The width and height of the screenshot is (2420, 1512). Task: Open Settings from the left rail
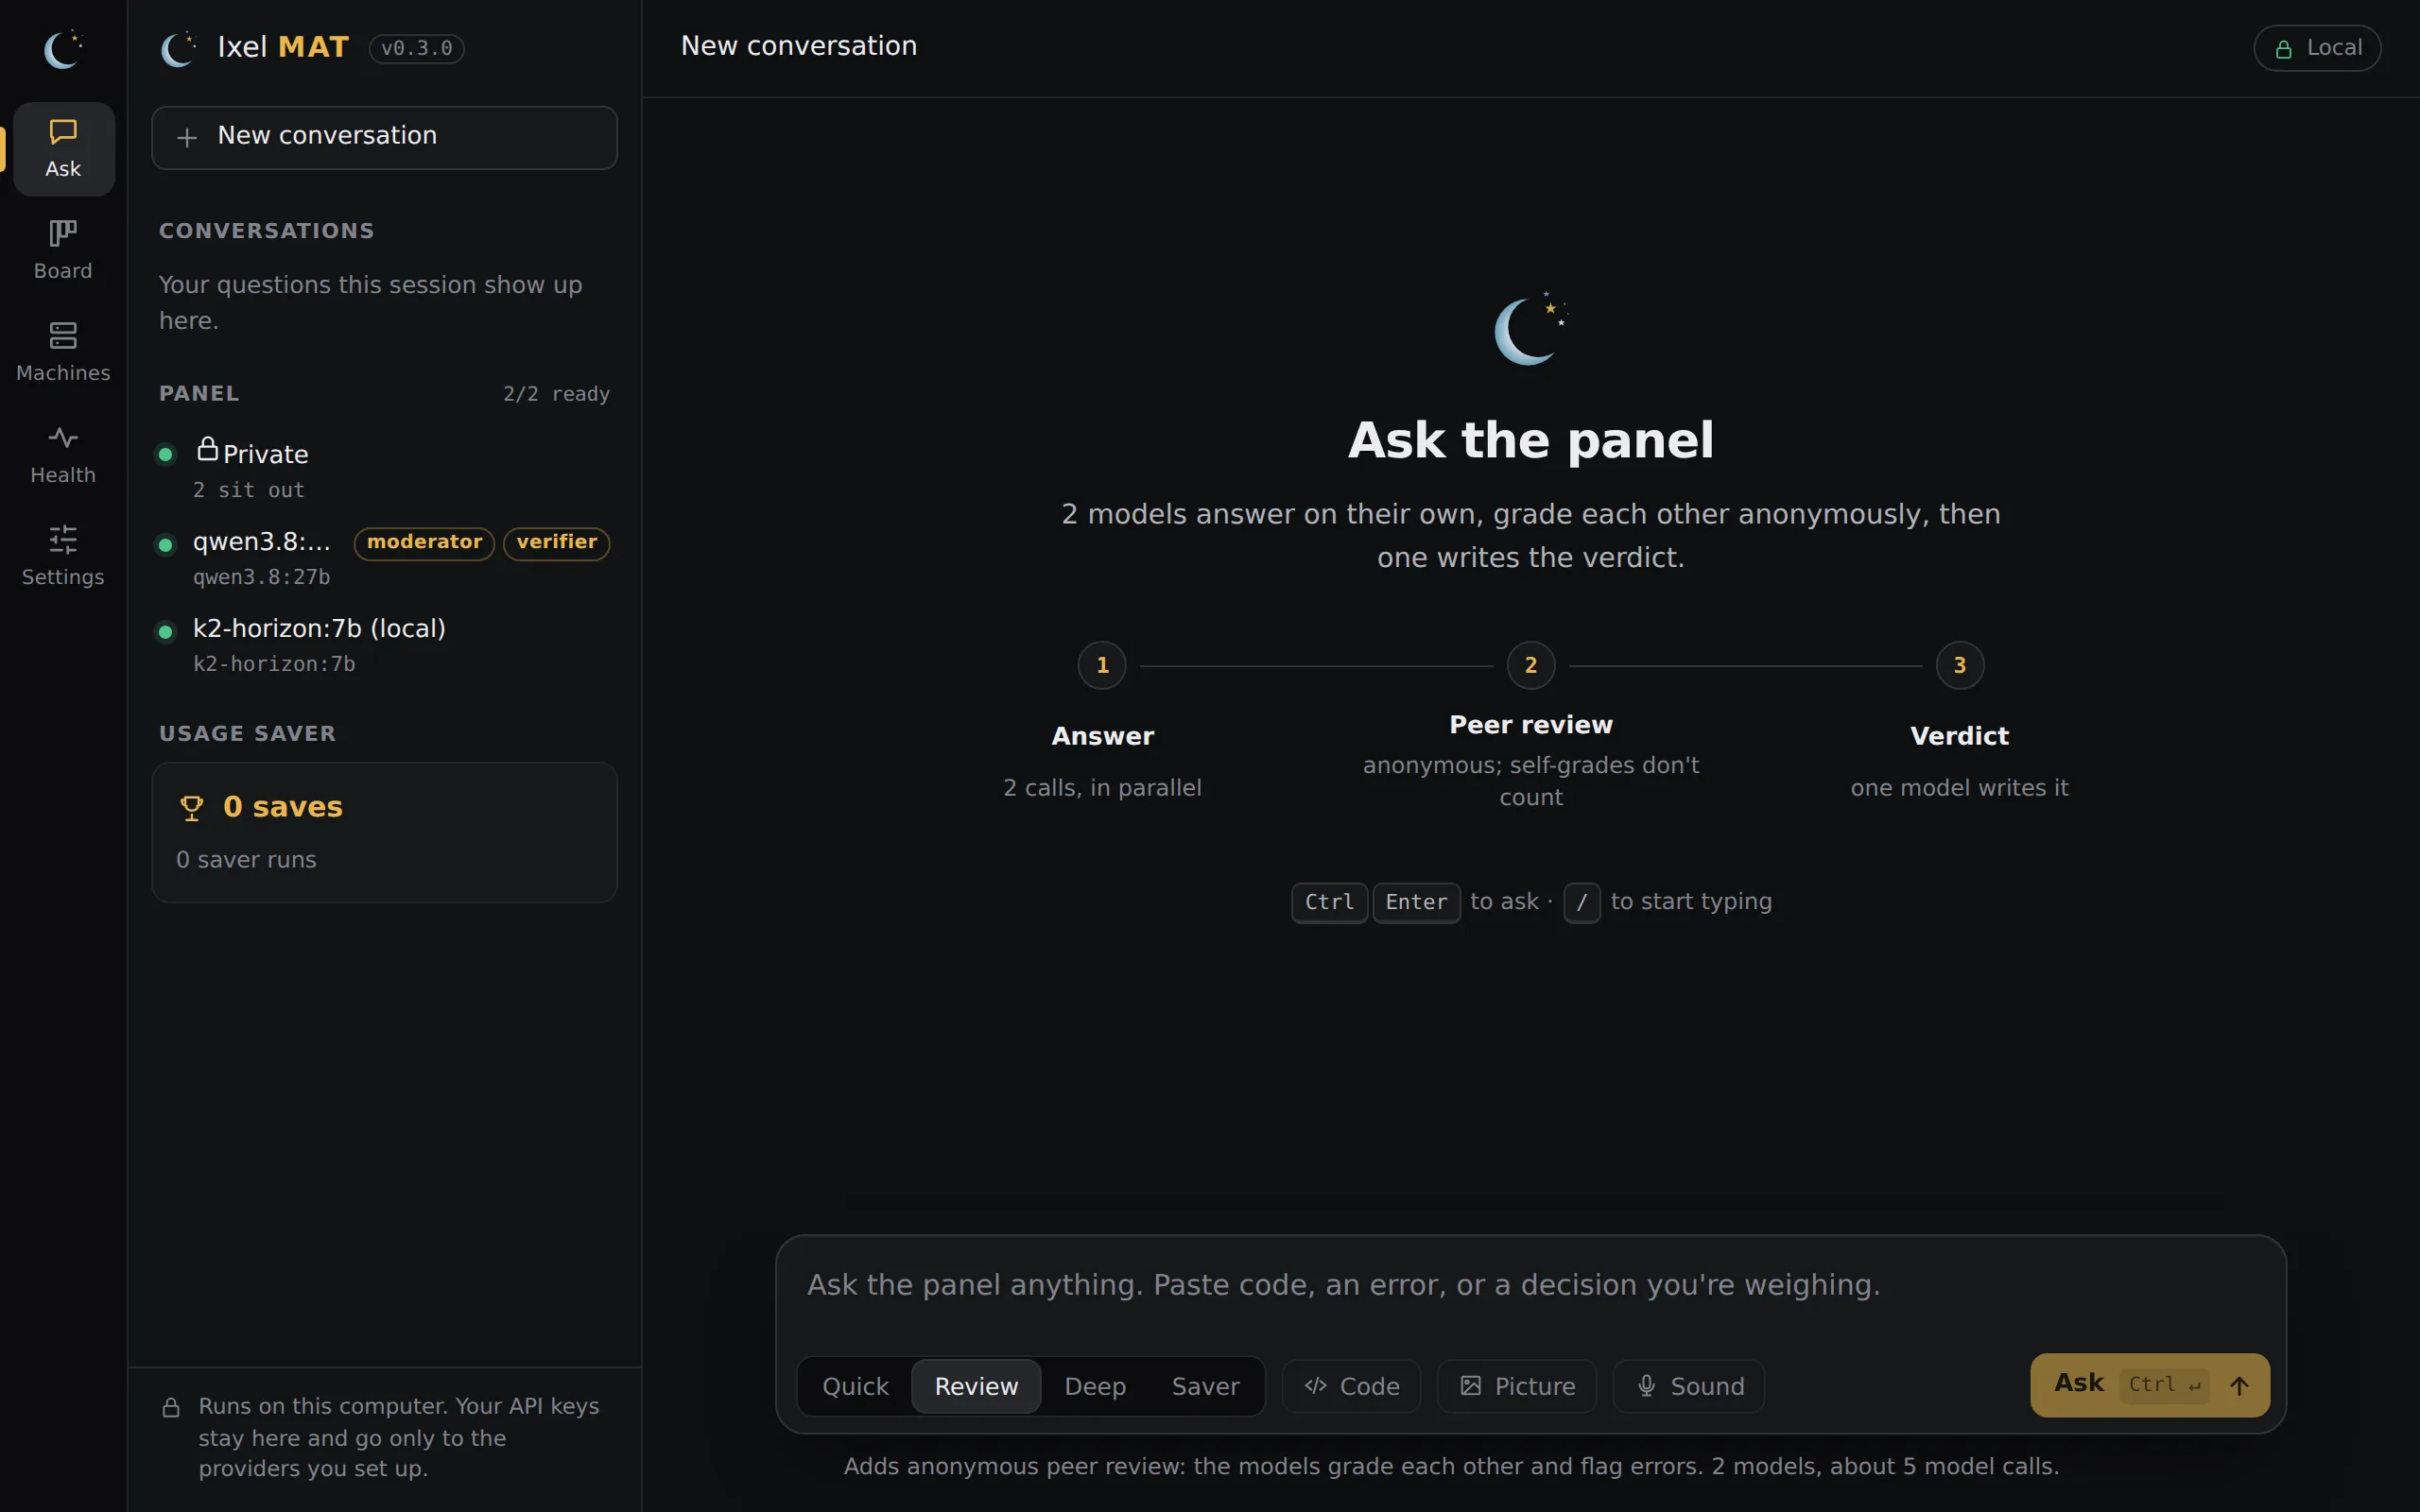63,556
